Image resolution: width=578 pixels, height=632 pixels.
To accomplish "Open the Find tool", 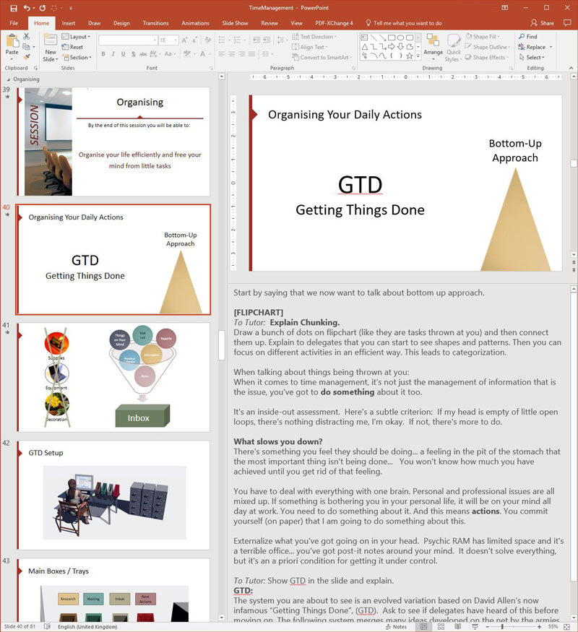I will 527,37.
